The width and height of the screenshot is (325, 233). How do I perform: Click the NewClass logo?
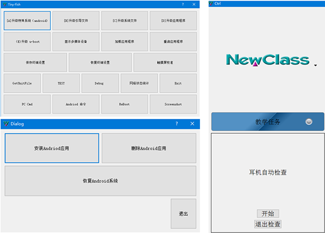tap(268, 60)
